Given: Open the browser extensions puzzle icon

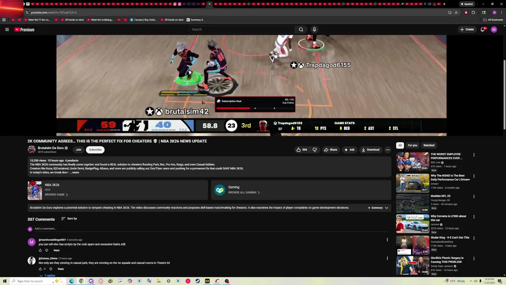Looking at the screenshot, I should tap(473, 12).
